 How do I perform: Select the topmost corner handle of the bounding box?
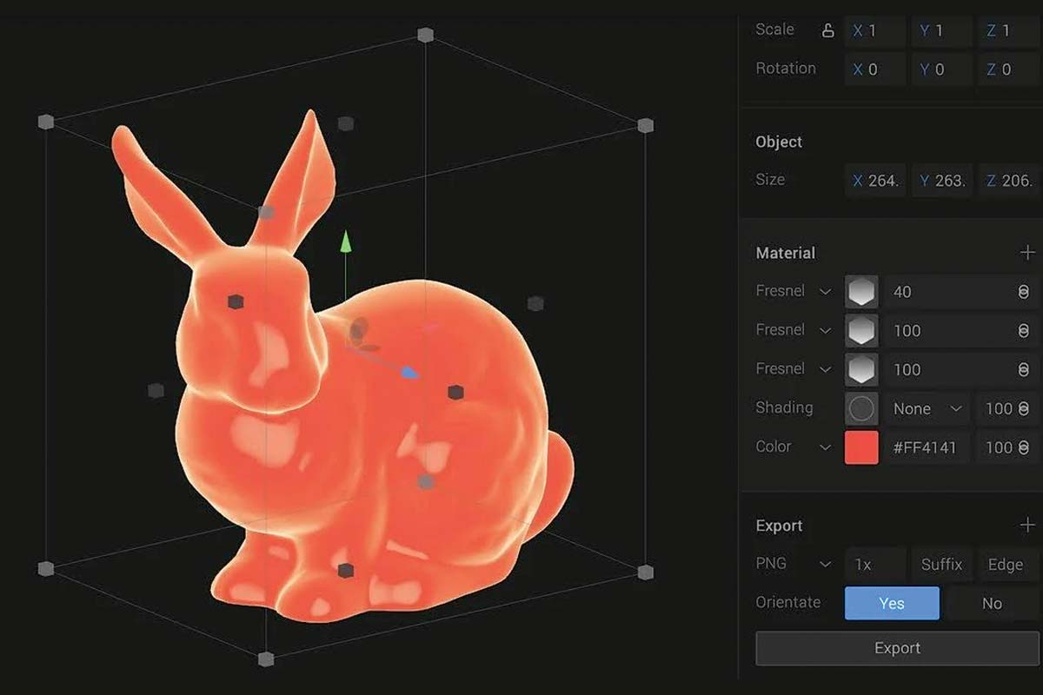tap(425, 35)
